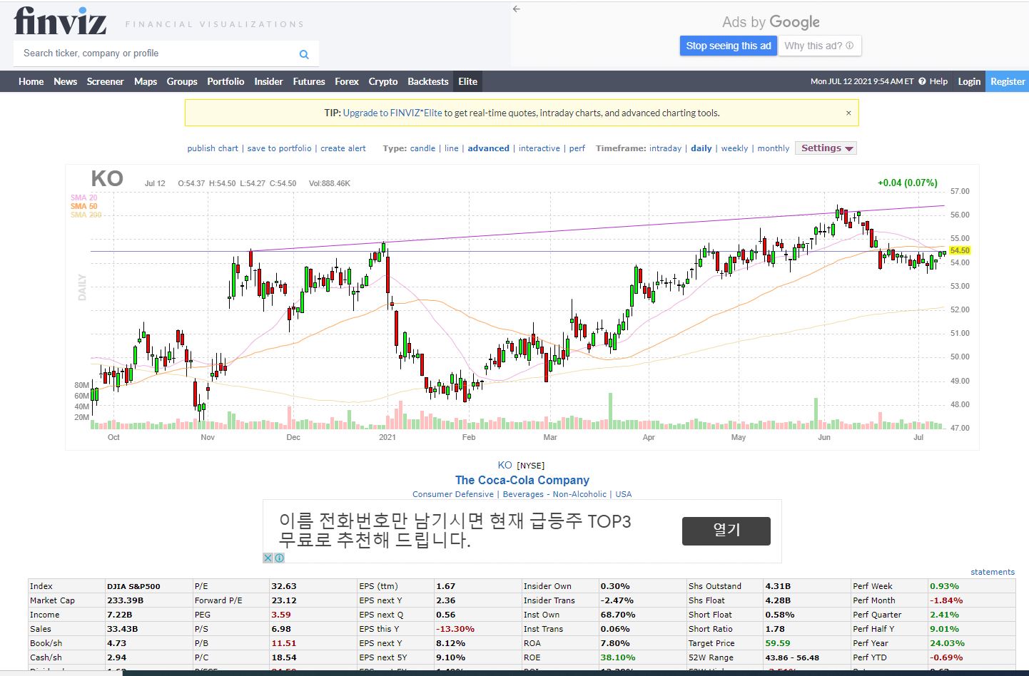Viewport: 1029px width, 676px height.
Task: Open the Home menu item
Action: [31, 81]
